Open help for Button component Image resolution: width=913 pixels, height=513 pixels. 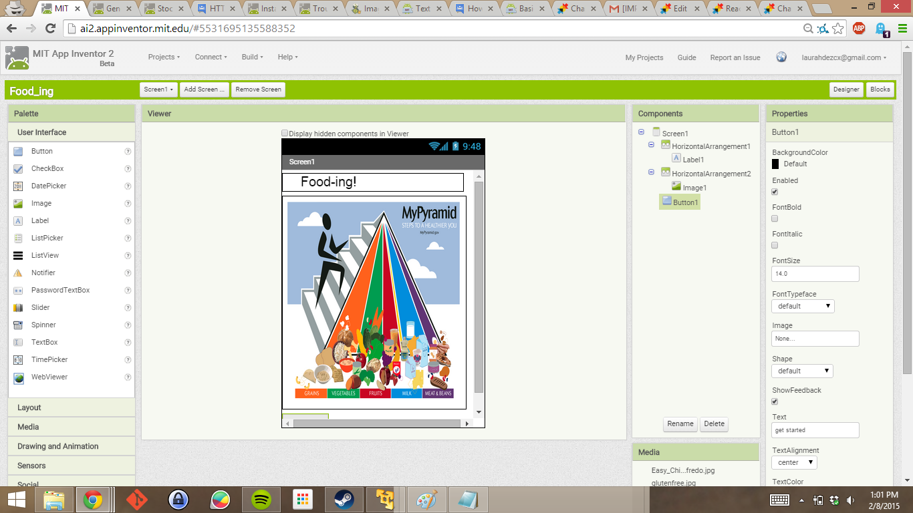click(x=128, y=152)
